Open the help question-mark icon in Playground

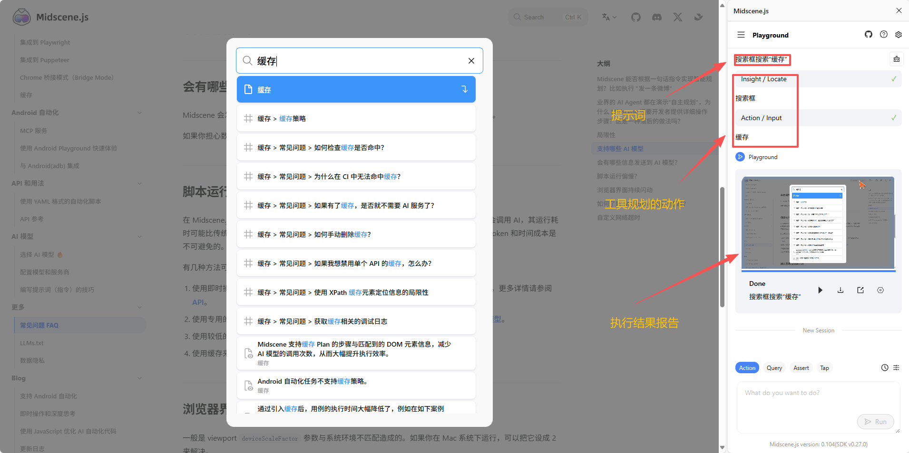(884, 34)
